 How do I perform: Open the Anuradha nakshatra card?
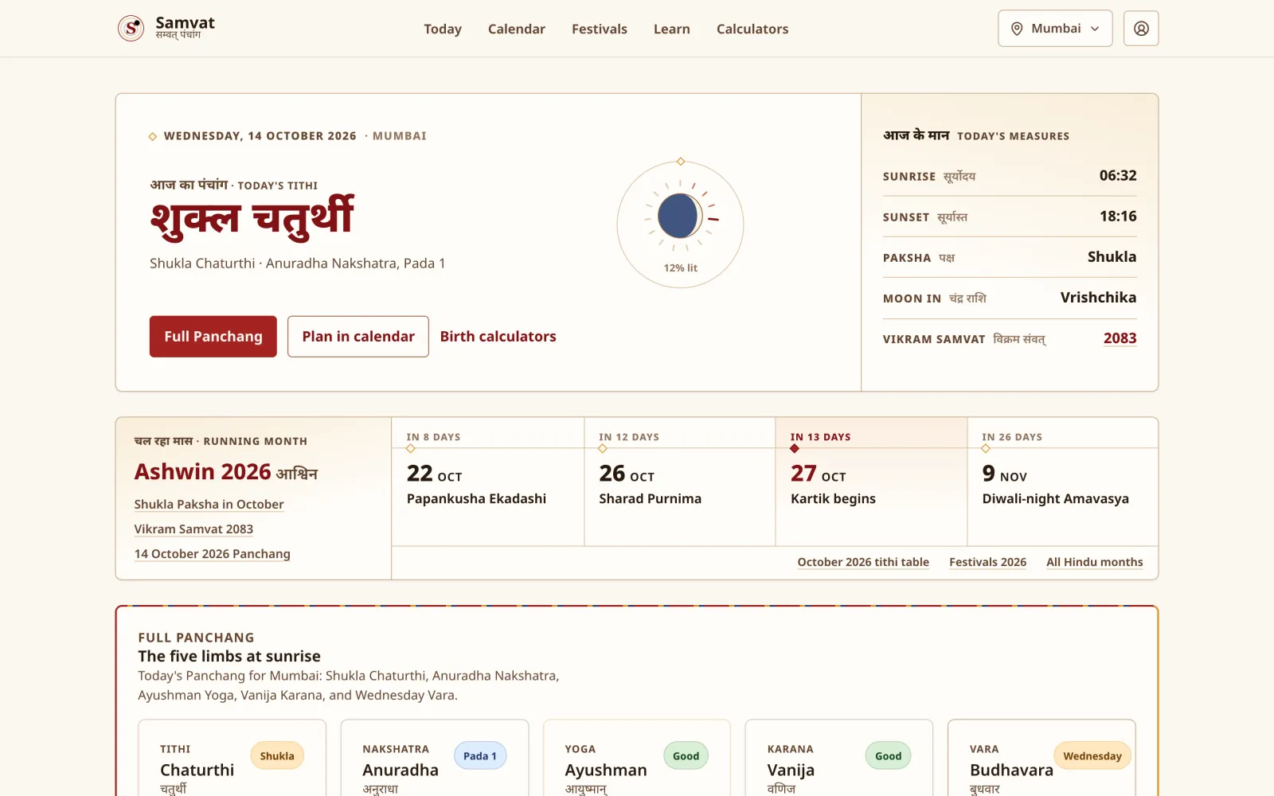click(x=435, y=758)
